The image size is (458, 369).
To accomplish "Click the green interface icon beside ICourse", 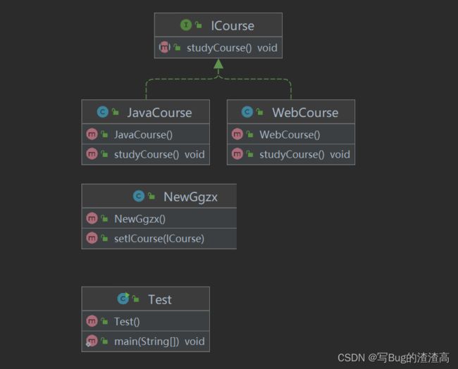I will click(186, 25).
